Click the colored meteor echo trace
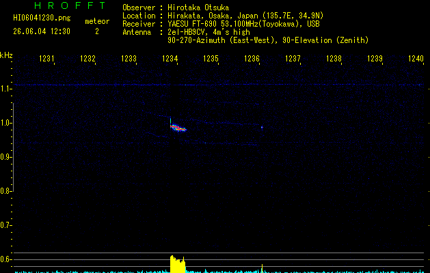This screenshot has height=273, width=430. 178,128
